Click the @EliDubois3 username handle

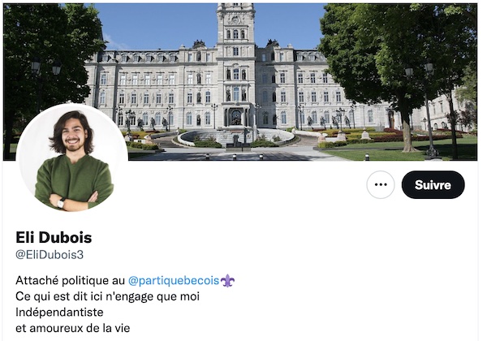50,255
